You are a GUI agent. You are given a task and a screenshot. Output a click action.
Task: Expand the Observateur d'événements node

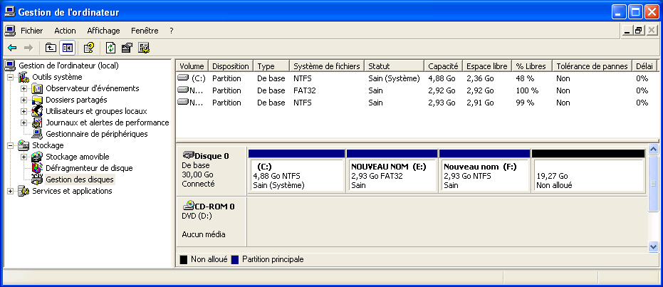24,89
